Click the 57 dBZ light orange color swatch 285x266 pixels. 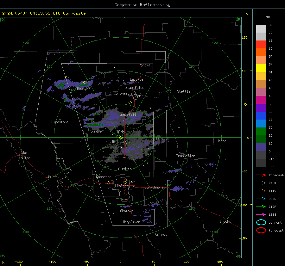pyautogui.click(x=261, y=60)
